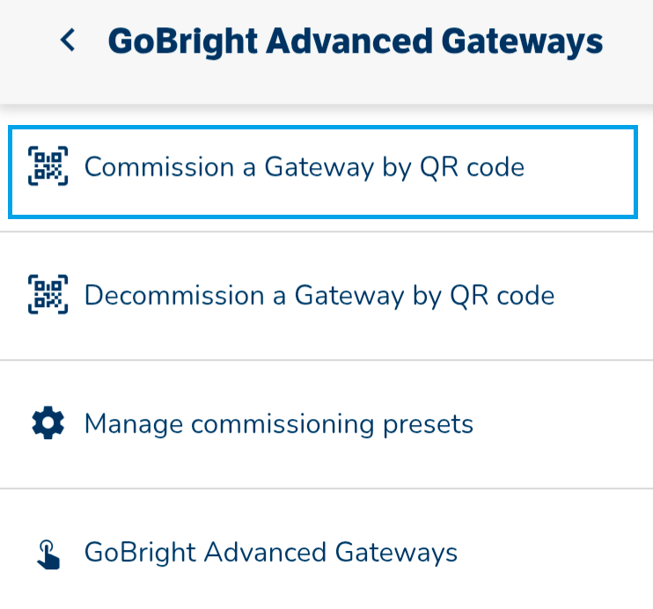Screen dimensions: 653x609
Task: Tap the QR icon beside Commission a Gateway
Action: click(48, 165)
